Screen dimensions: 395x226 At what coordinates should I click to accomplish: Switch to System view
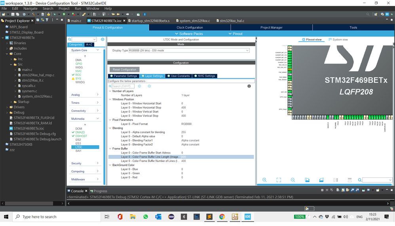pos(338,40)
